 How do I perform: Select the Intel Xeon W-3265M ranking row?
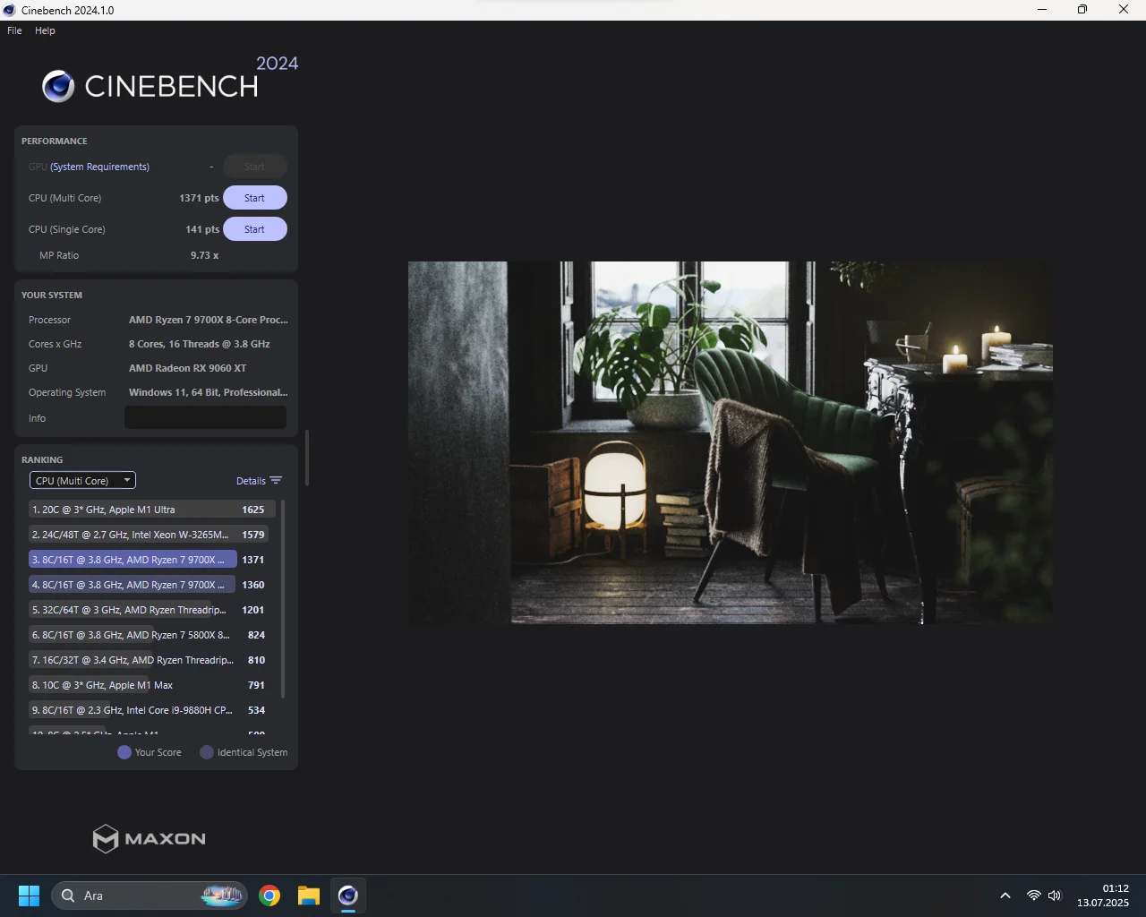[x=149, y=535]
